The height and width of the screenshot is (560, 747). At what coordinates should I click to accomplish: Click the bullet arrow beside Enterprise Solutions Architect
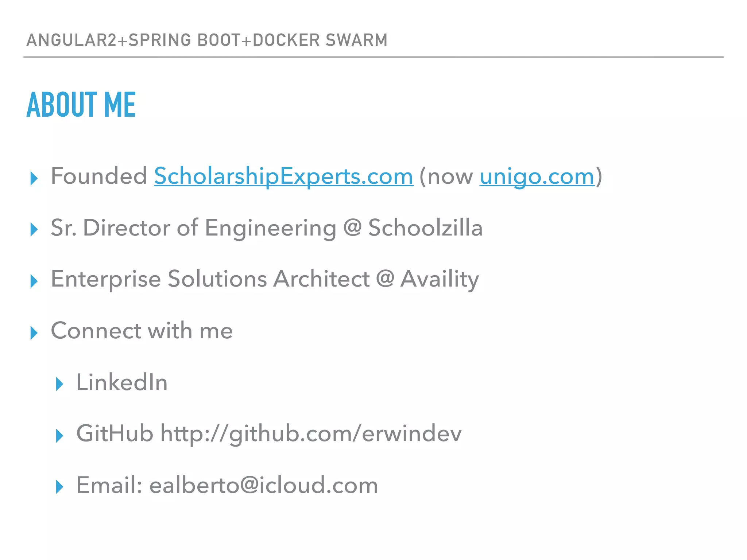pos(34,281)
